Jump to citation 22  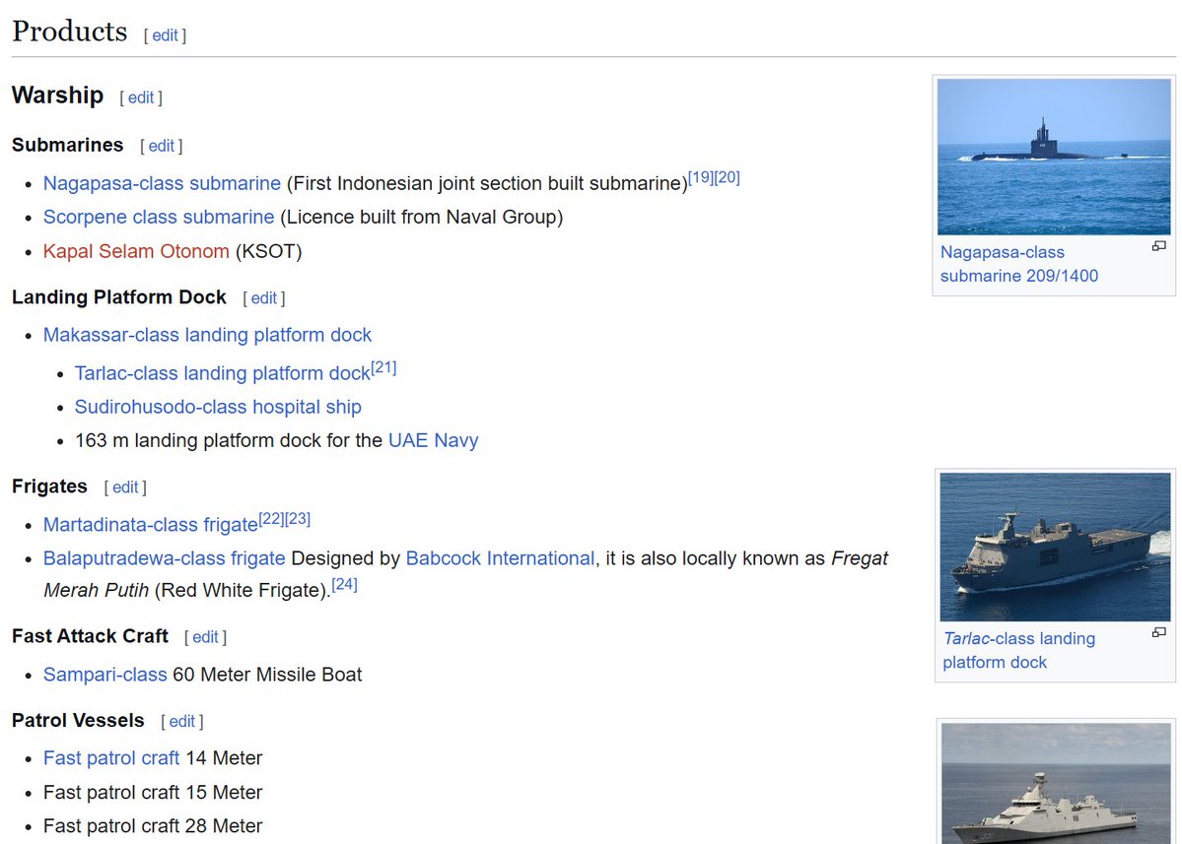pos(271,519)
